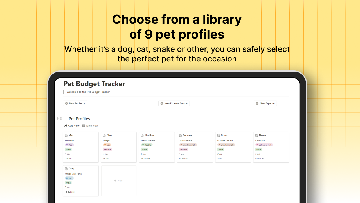Image resolution: width=360 pixels, height=203 pixels.
Task: Click the New Pet Entry button
Action: 75,103
